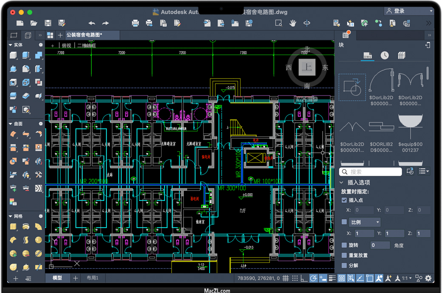Select the 3D orbit tool
The image size is (442, 293).
(306, 23)
